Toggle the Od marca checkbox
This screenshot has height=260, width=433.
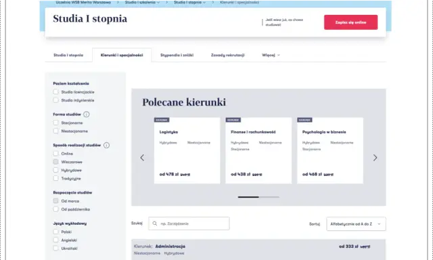[x=55, y=201]
